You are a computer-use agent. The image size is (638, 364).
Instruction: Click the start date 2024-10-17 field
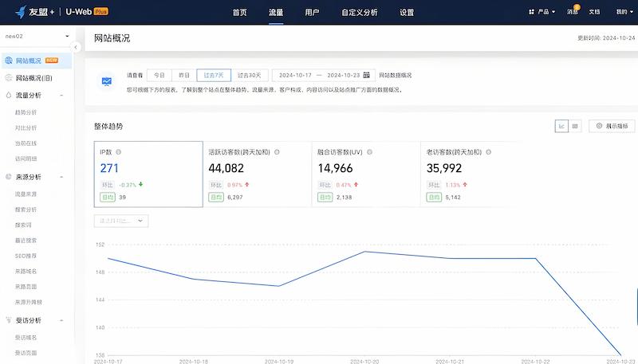coord(295,75)
